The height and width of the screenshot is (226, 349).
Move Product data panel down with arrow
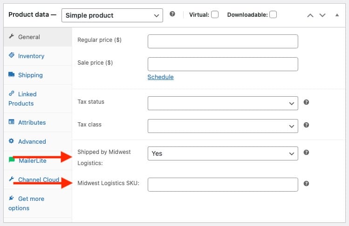322,15
